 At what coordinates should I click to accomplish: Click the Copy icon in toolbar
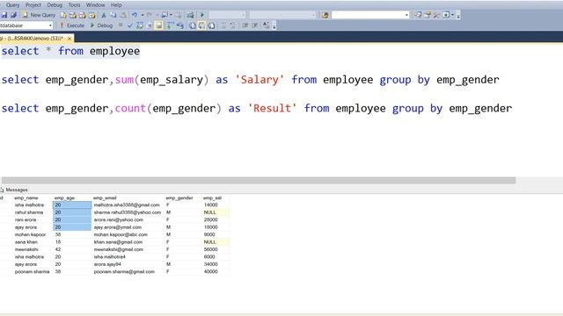coord(113,15)
